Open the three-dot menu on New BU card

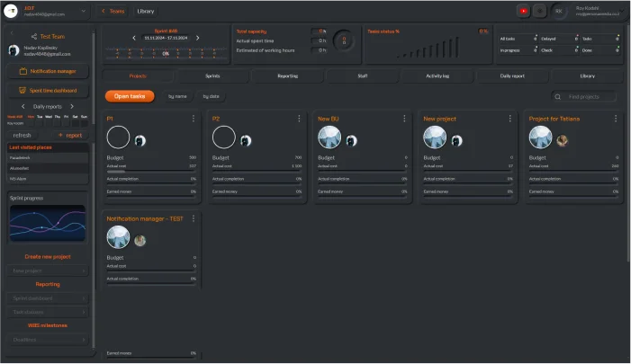(404, 119)
